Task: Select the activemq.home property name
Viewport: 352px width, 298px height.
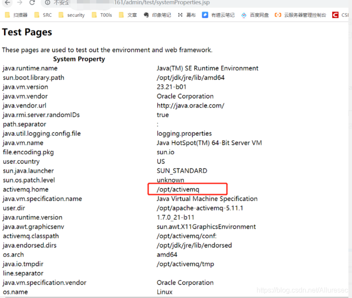Action: pos(25,189)
